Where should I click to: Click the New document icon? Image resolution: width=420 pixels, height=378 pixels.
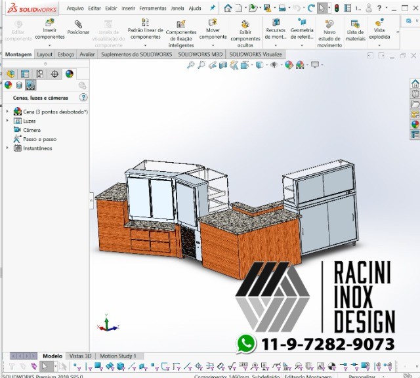click(238, 8)
